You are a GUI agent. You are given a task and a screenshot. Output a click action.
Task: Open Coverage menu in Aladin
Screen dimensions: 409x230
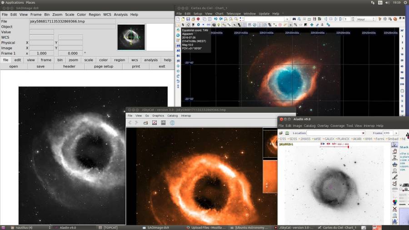337,126
